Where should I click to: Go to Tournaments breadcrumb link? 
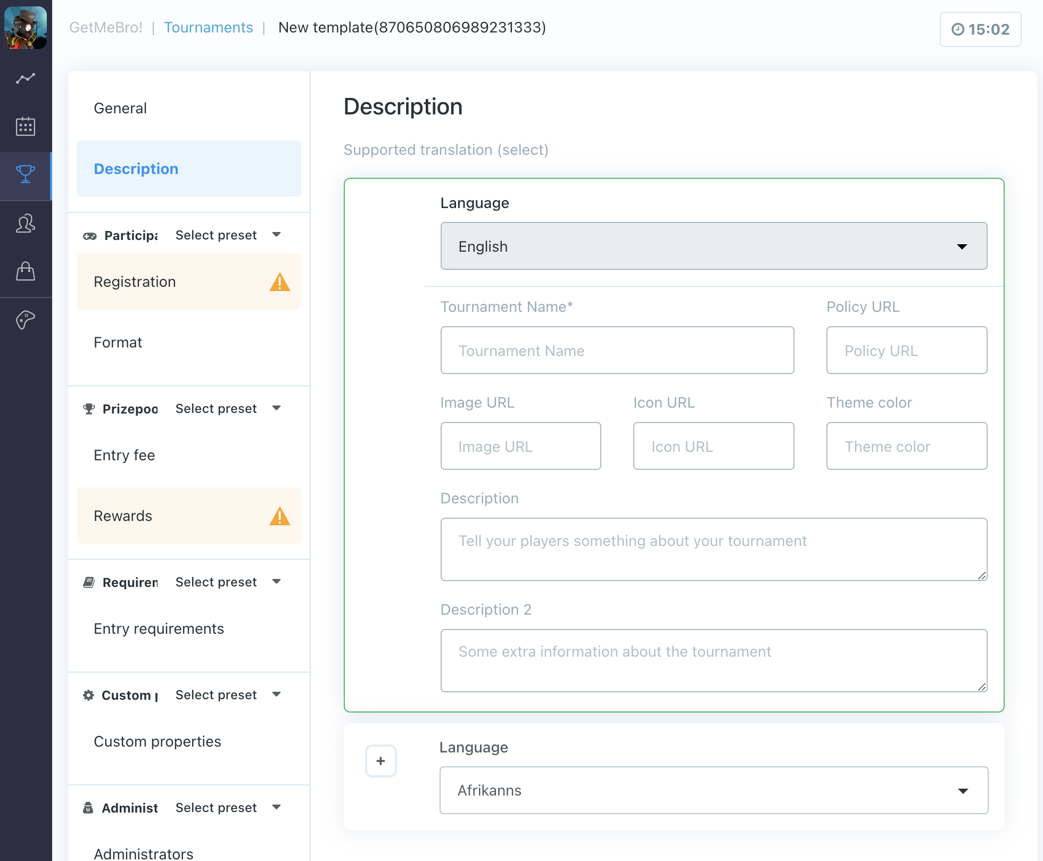coord(208,28)
